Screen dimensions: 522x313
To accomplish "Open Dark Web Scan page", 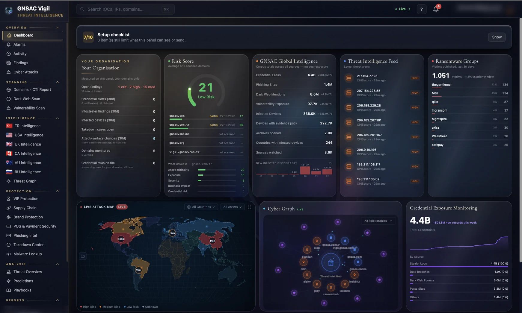I will pyautogui.click(x=32, y=99).
